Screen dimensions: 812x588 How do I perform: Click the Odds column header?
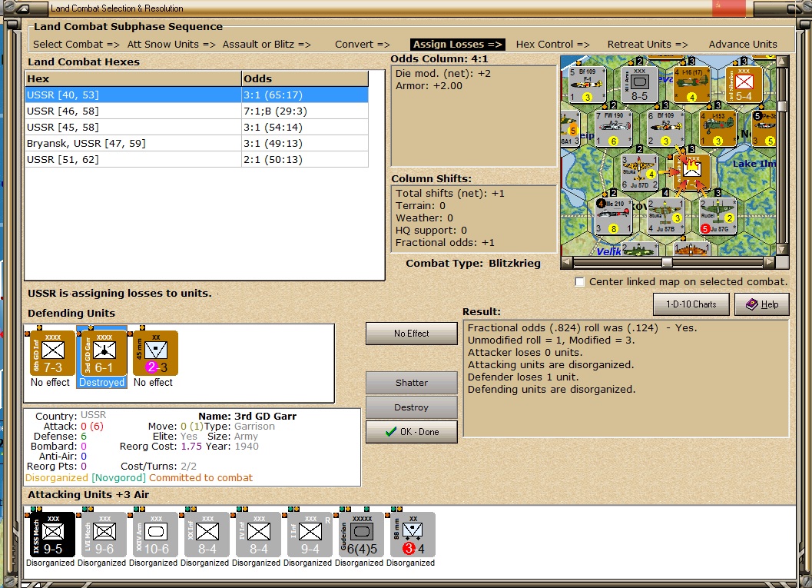(x=305, y=78)
